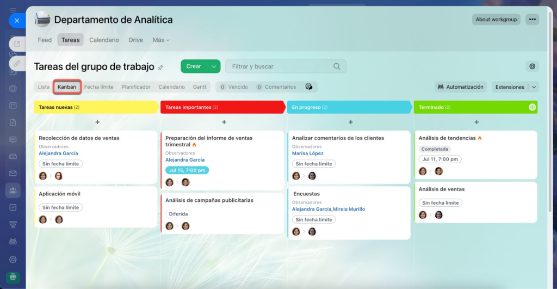Click the pin icon beside the page title
The height and width of the screenshot is (289, 557).
click(x=160, y=67)
